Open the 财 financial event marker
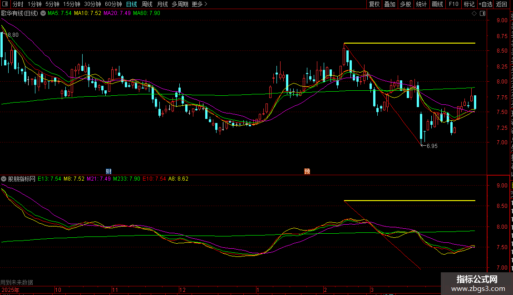Image resolution: width=513 pixels, height=295 pixels. click(109, 171)
